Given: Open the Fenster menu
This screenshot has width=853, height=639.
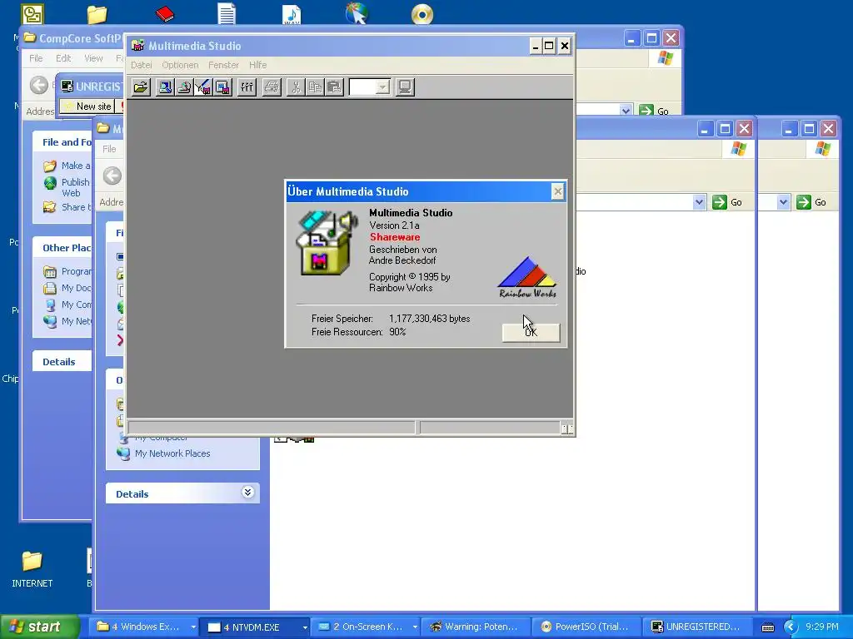Looking at the screenshot, I should tap(223, 65).
